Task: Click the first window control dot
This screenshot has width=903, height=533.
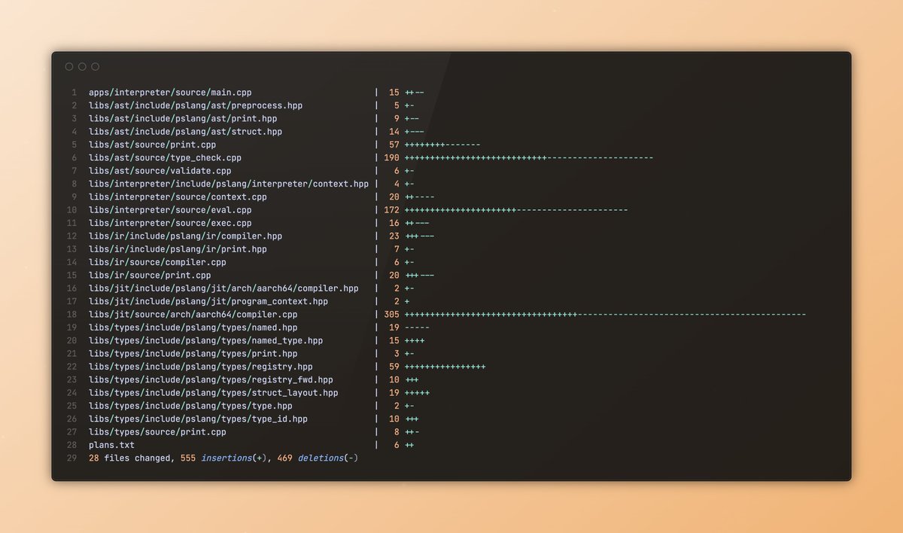Action: pos(69,67)
